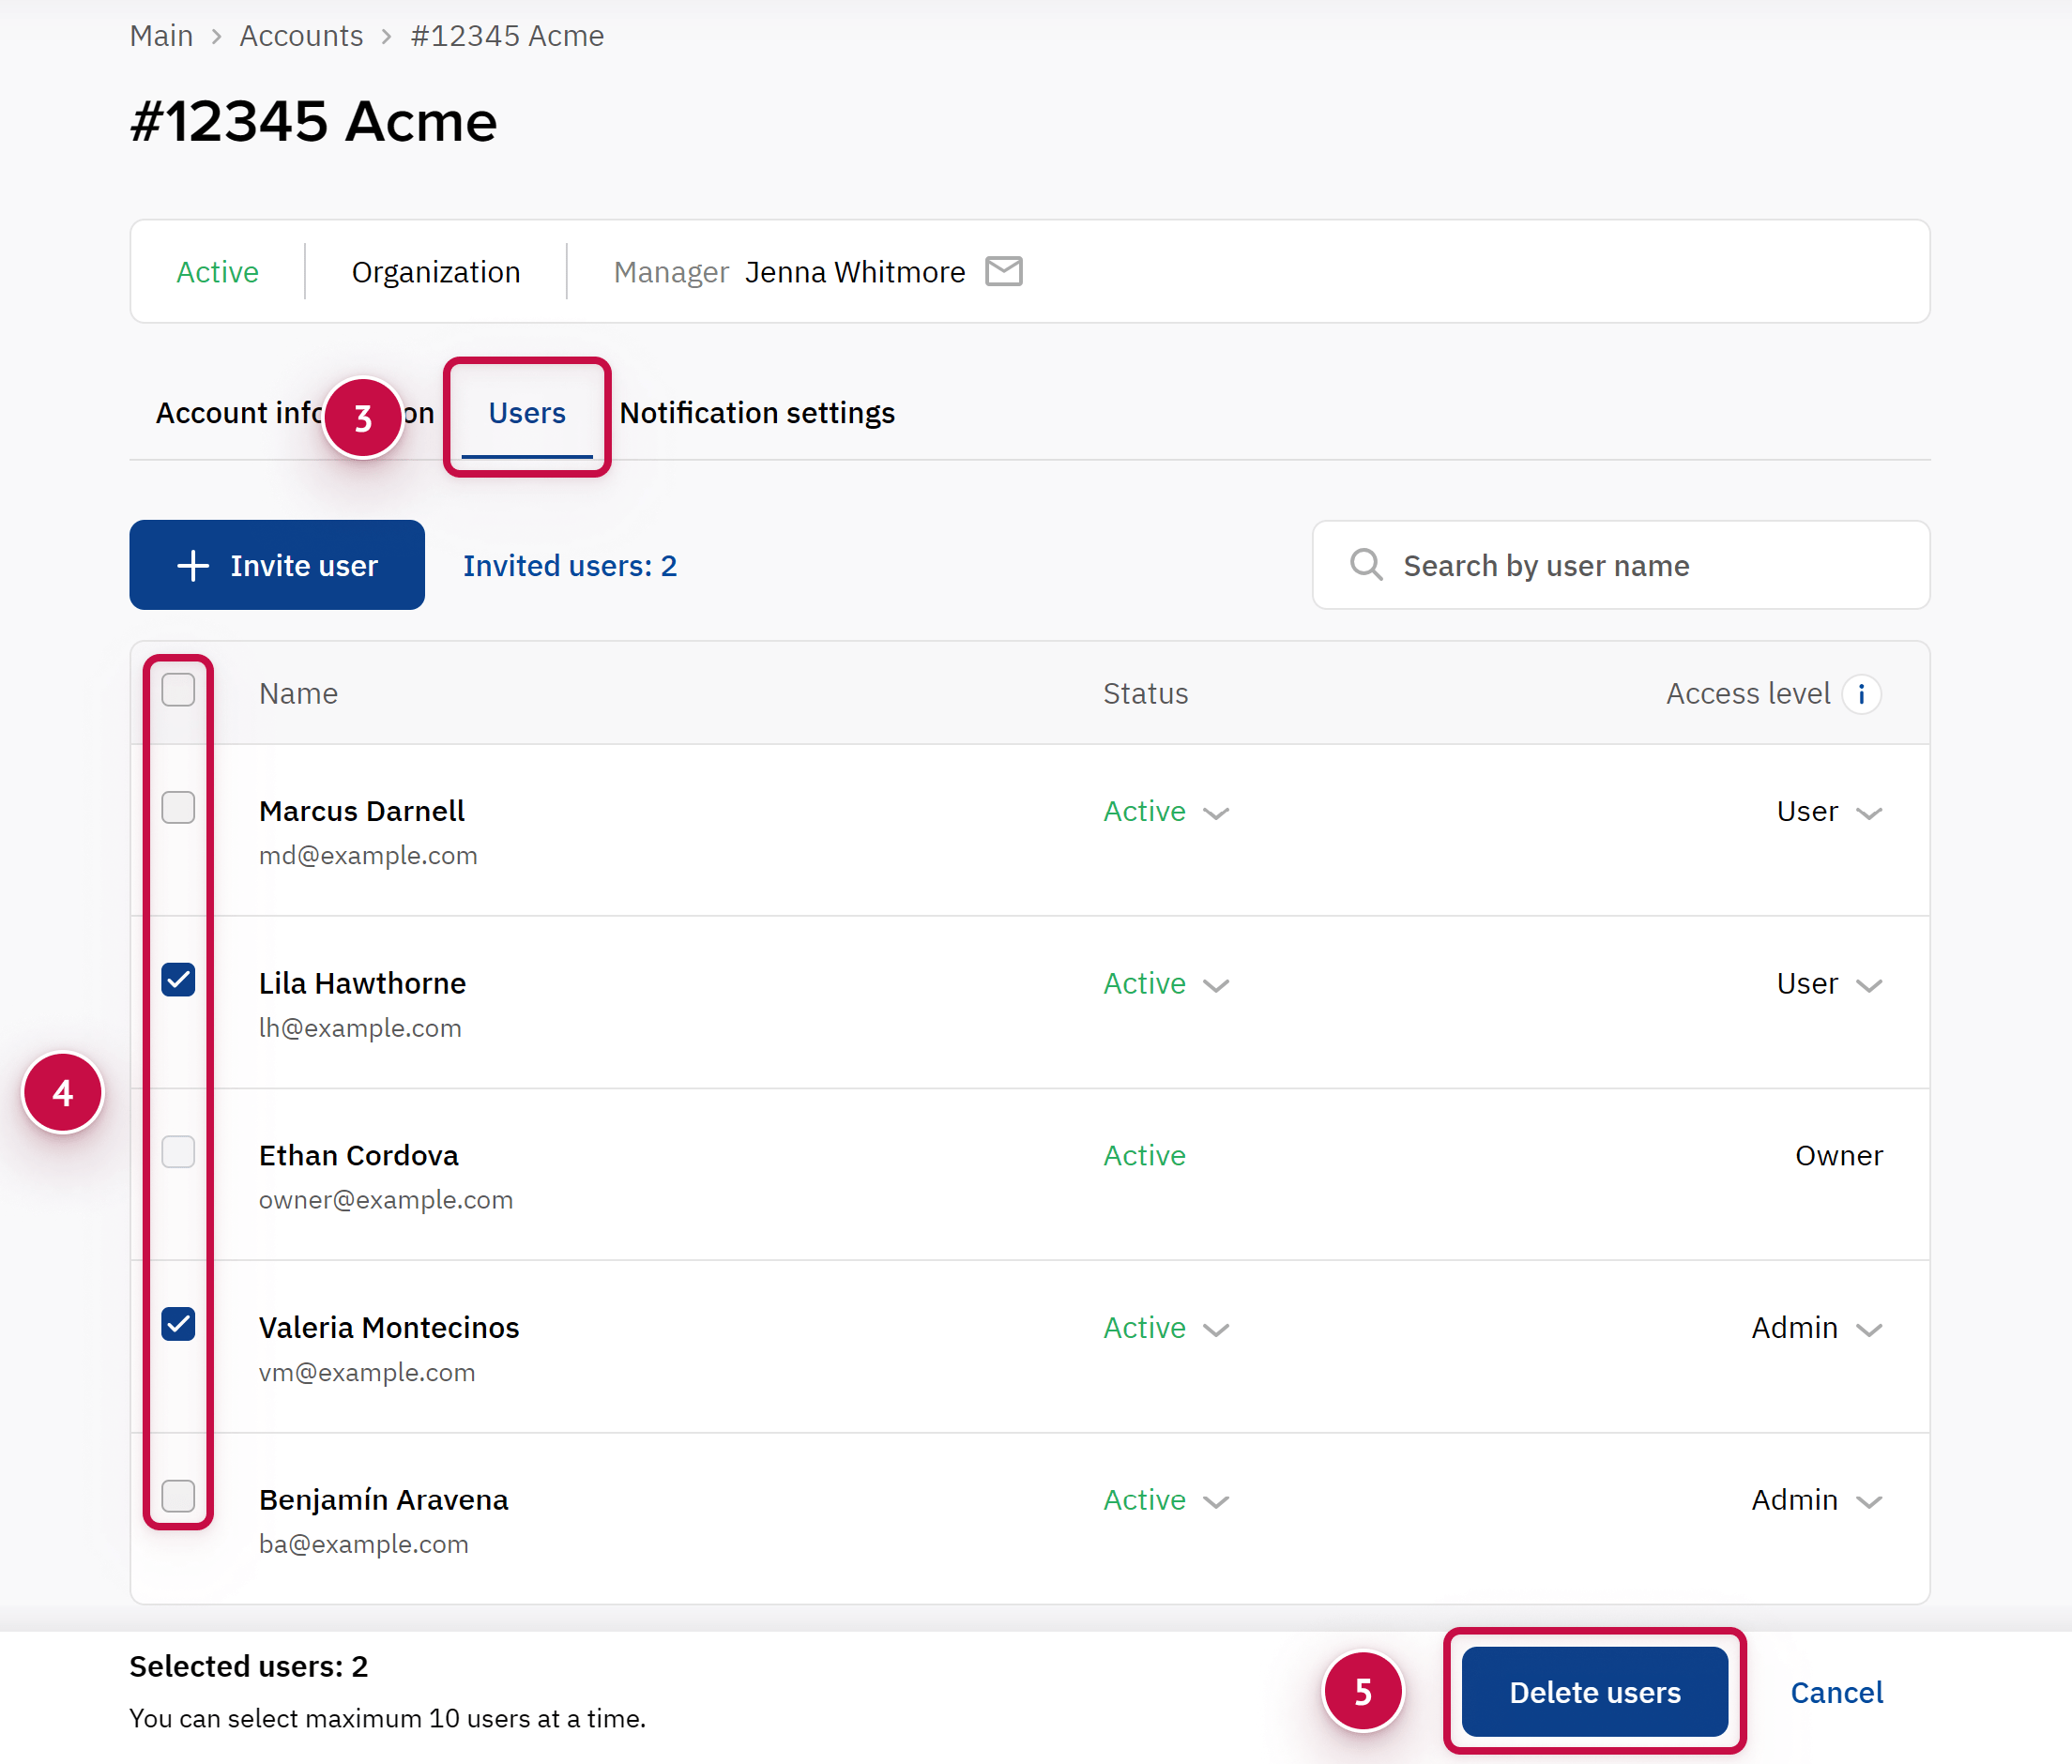2072x1764 pixels.
Task: Uncheck Lila Hawthorne's checkbox
Action: pyautogui.click(x=178, y=980)
